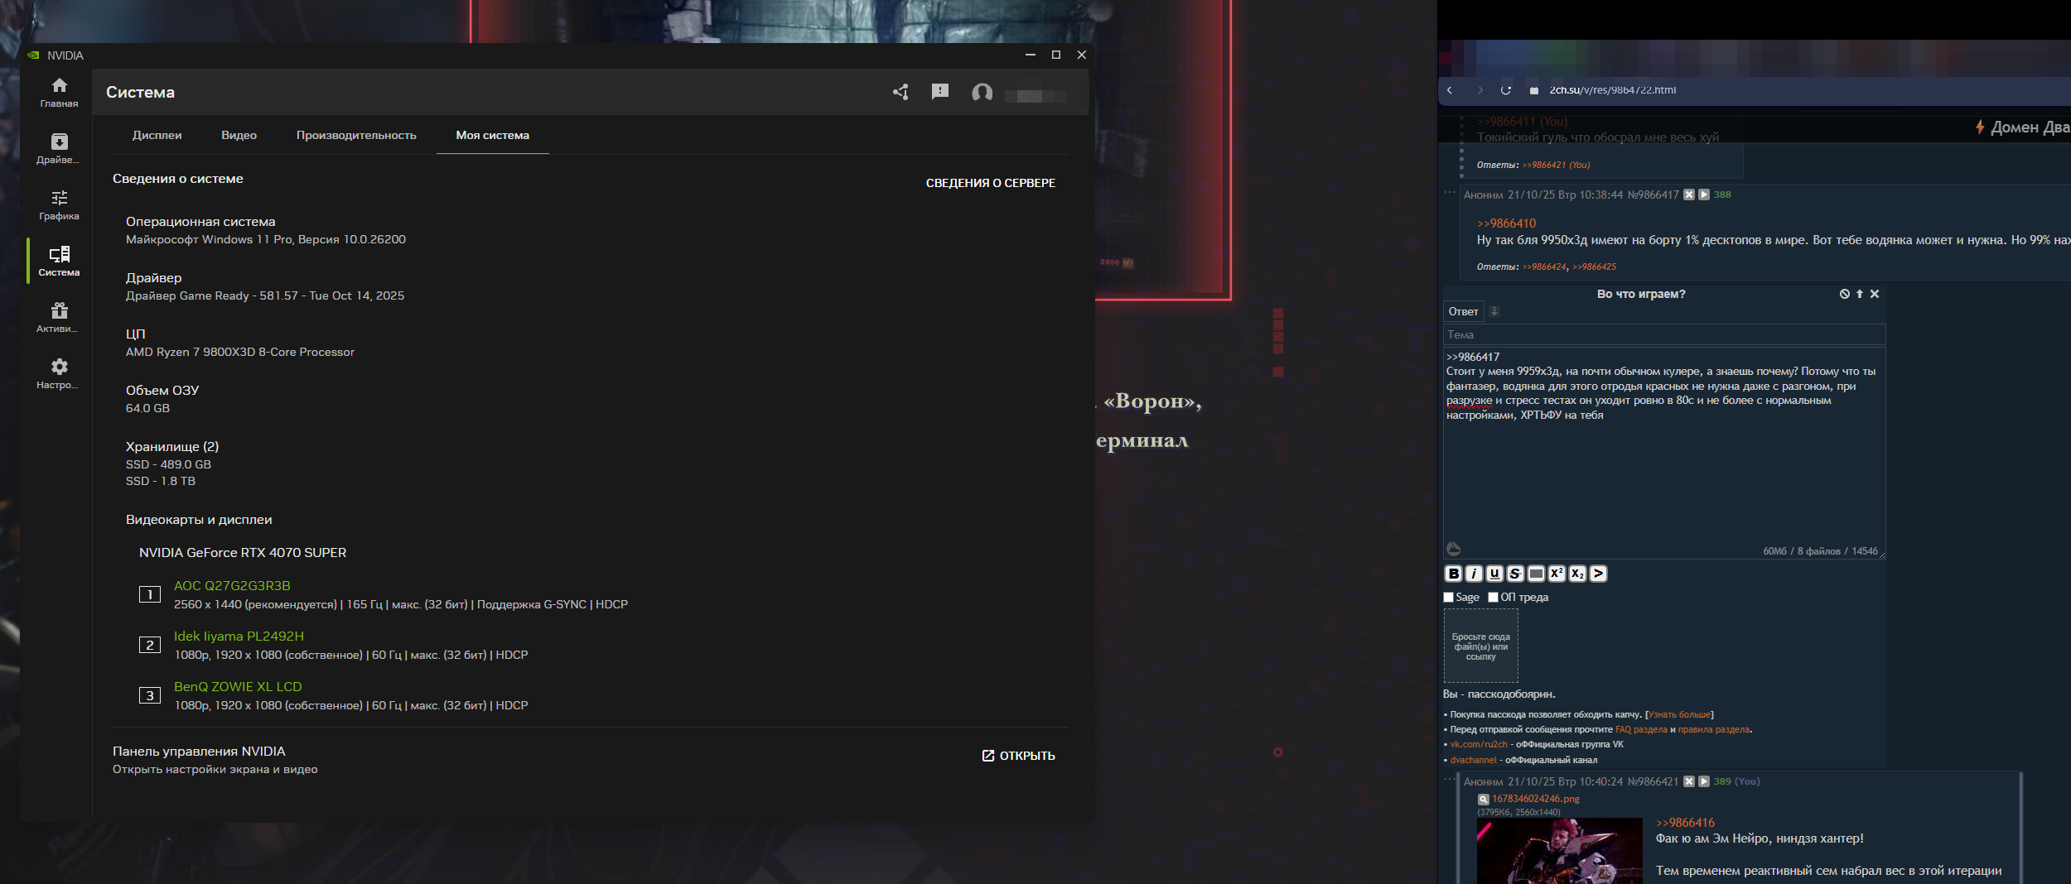
Task: Click the superscript formatting button in reply form
Action: pos(1557,574)
